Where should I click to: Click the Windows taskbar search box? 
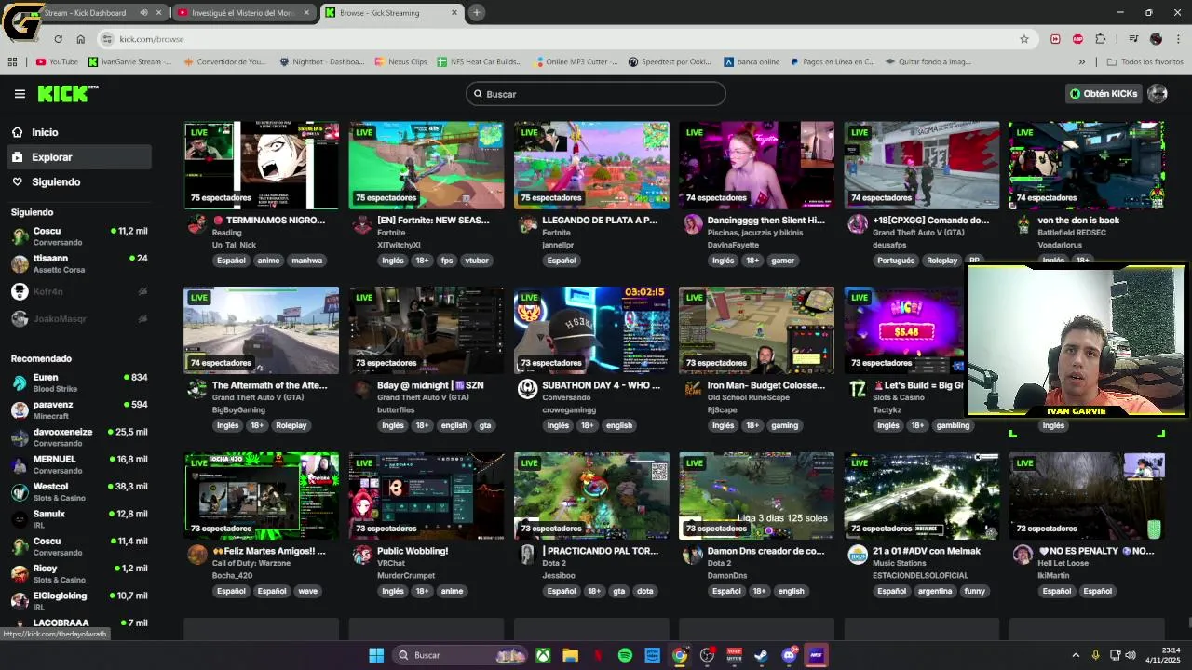462,655
